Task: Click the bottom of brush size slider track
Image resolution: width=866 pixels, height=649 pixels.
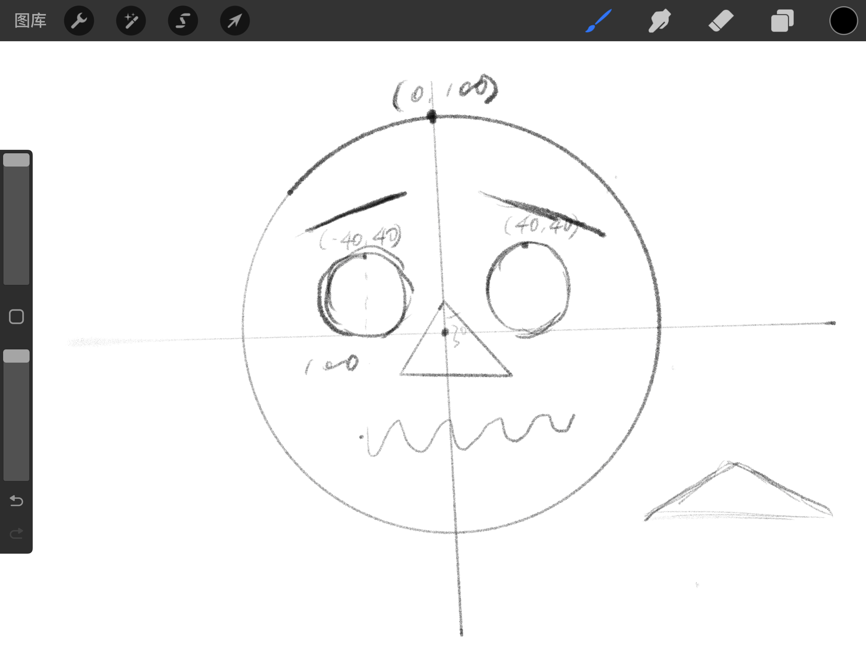Action: pos(16,280)
